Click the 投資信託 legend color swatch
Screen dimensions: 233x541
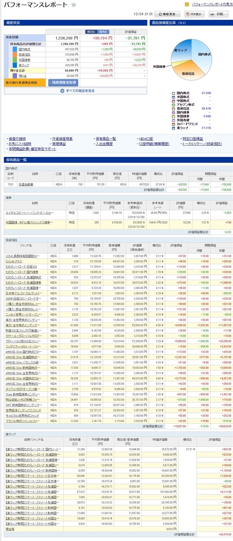point(174,109)
